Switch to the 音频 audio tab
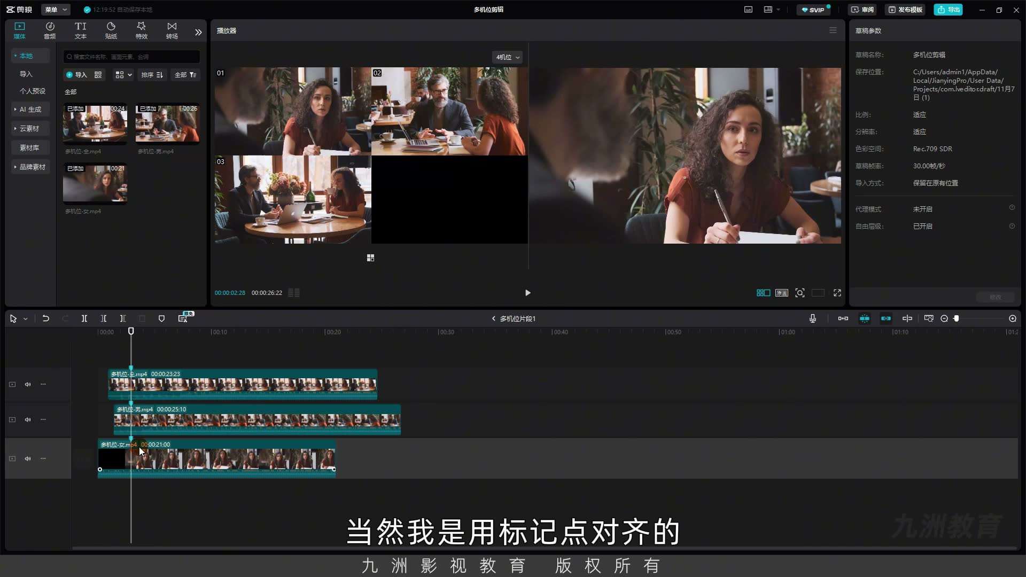This screenshot has width=1026, height=577. click(50, 30)
